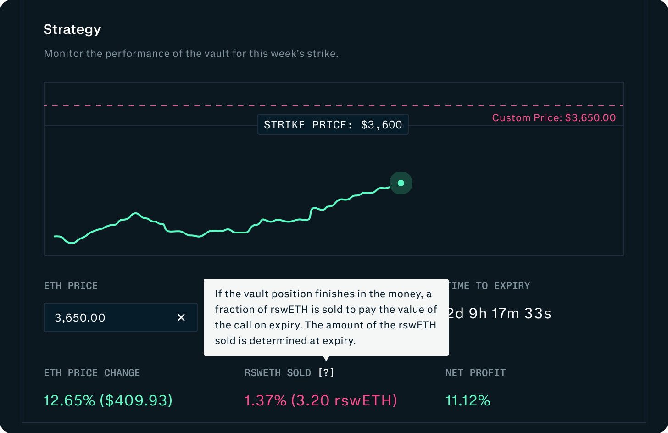Image resolution: width=668 pixels, height=433 pixels.
Task: Click the TIME TO EXPIRY label
Action: [489, 286]
